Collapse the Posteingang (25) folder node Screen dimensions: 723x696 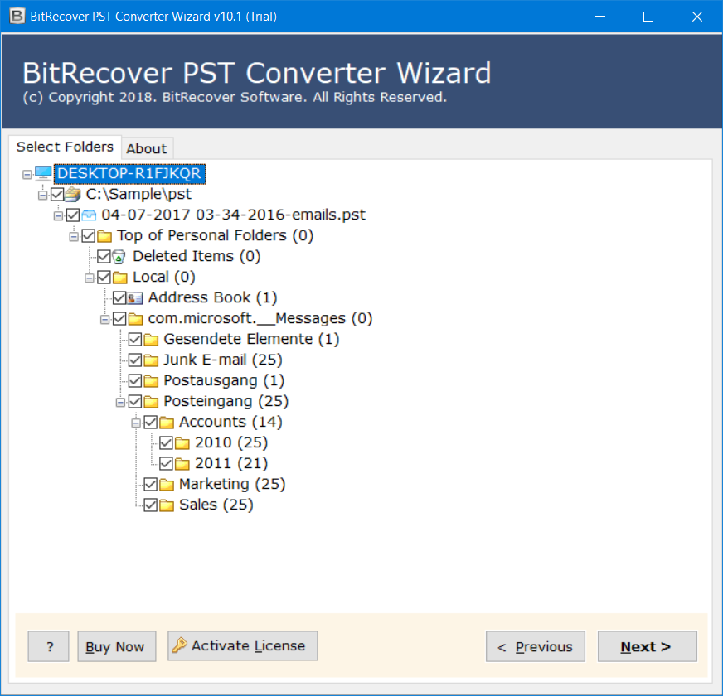[x=120, y=403]
